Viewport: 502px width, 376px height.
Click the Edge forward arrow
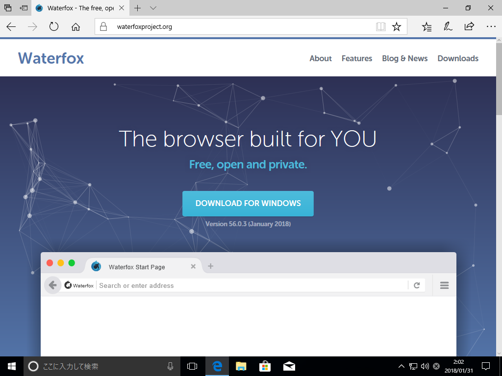coord(32,26)
